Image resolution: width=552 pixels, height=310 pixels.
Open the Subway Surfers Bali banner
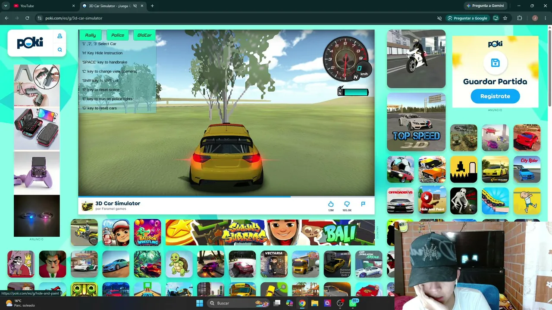click(270, 232)
